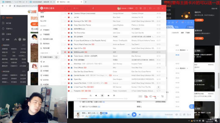
Task: Open album Plants vs. Zombies
Action: tap(138, 25)
